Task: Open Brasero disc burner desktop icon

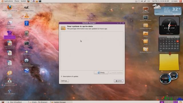Action: [10, 73]
